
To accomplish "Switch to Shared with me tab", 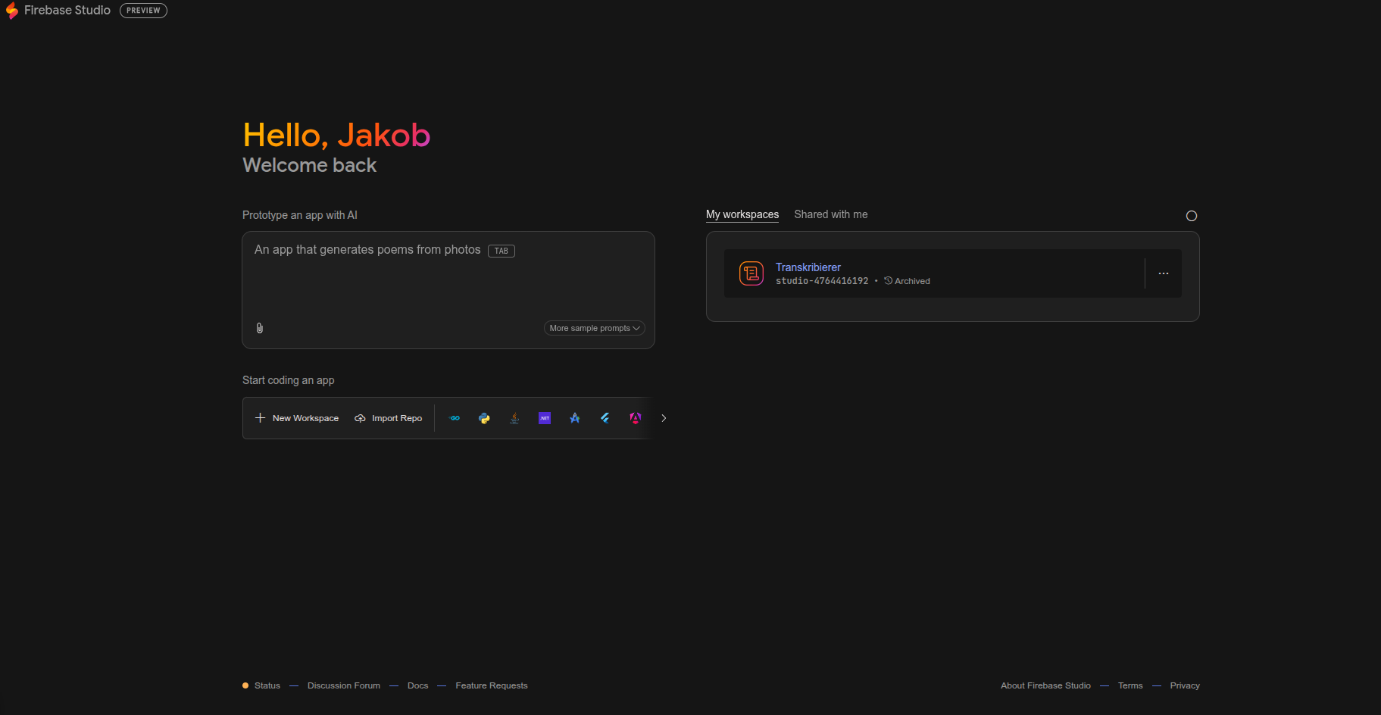I will click(830, 214).
